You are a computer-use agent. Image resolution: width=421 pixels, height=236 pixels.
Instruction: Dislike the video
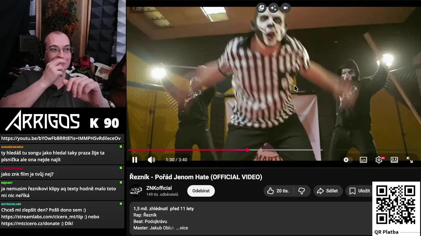pyautogui.click(x=302, y=191)
